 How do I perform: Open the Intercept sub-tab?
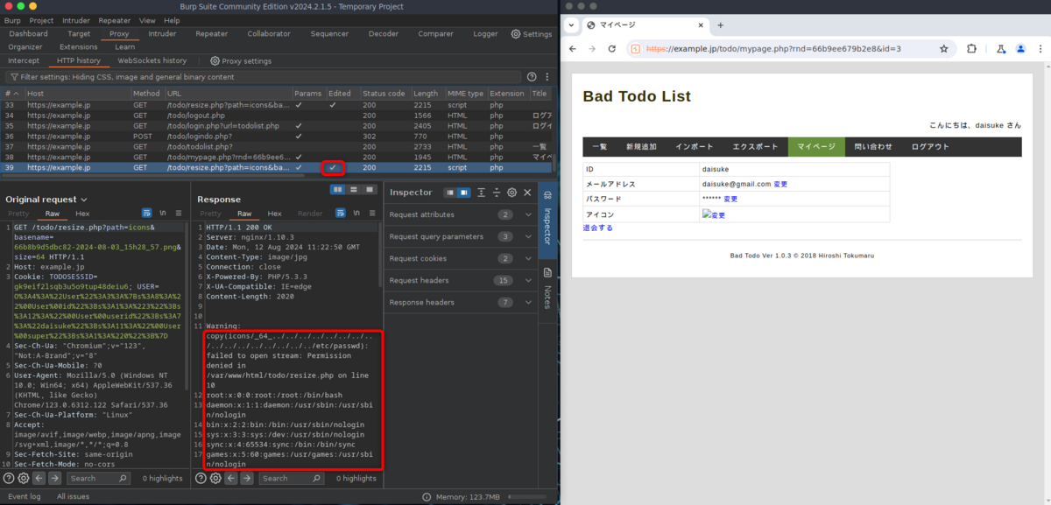[24, 61]
